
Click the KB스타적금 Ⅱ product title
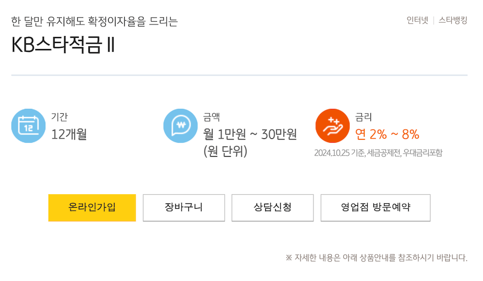[x=62, y=46]
